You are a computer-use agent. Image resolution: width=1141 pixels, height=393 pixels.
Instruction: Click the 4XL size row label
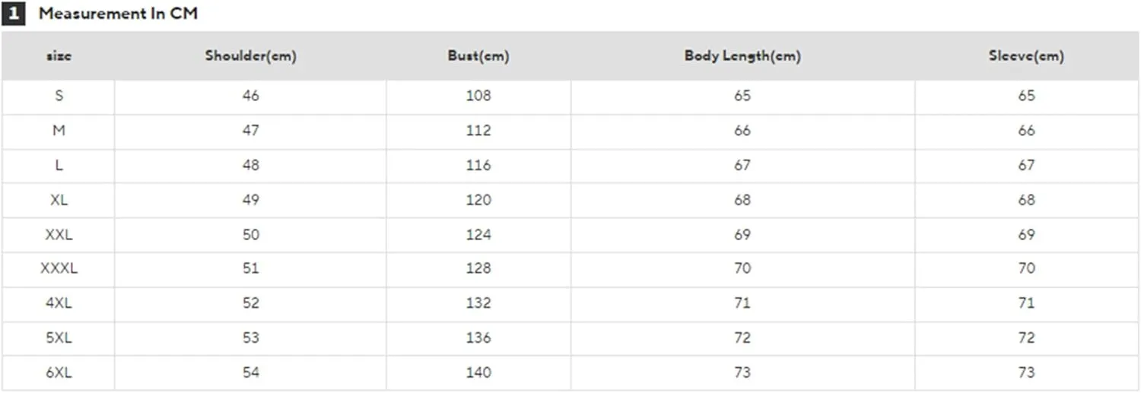(59, 303)
